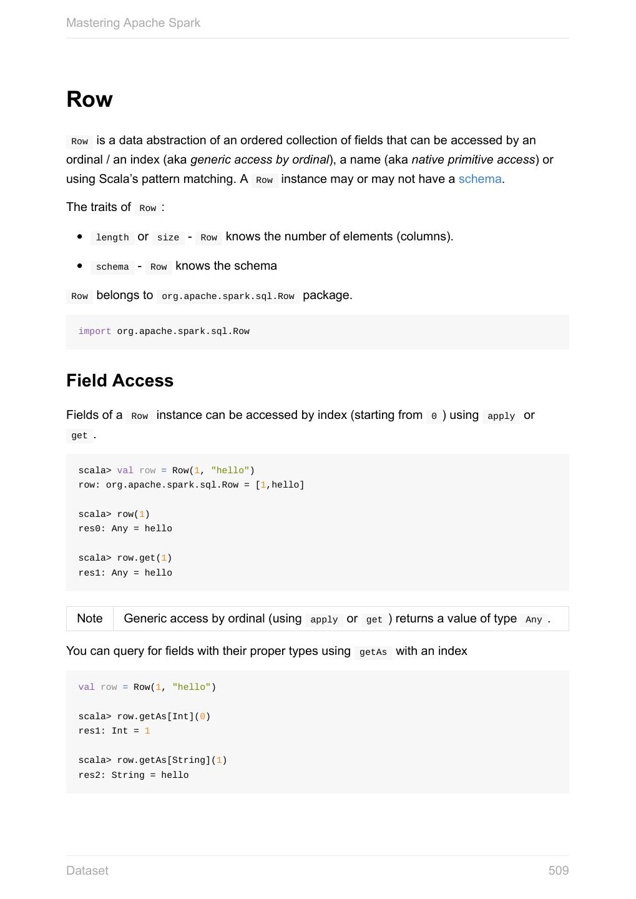The height and width of the screenshot is (899, 636).
Task: Open the blue schema hyperlink
Action: (x=479, y=179)
